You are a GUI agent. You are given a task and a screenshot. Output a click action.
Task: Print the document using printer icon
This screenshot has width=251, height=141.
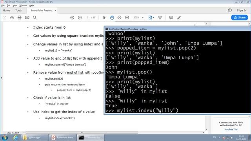(x=20, y=17)
